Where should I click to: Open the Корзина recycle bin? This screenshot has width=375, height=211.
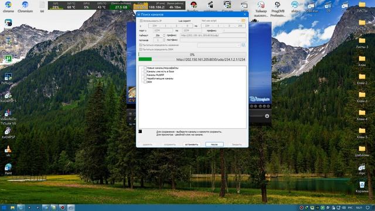click(x=362, y=187)
